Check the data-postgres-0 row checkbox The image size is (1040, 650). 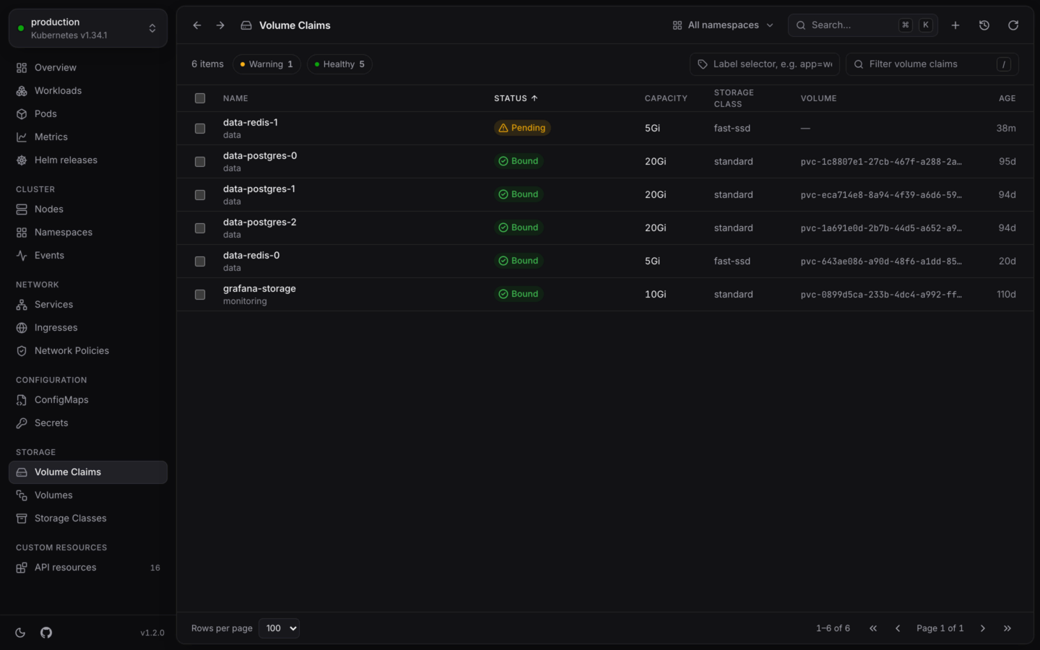point(200,162)
